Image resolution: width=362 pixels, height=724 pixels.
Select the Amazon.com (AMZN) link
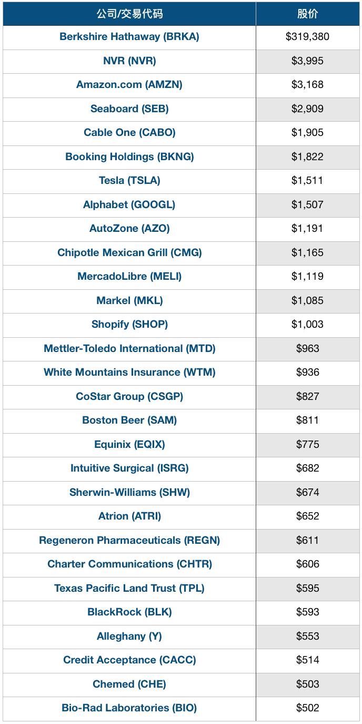(129, 85)
